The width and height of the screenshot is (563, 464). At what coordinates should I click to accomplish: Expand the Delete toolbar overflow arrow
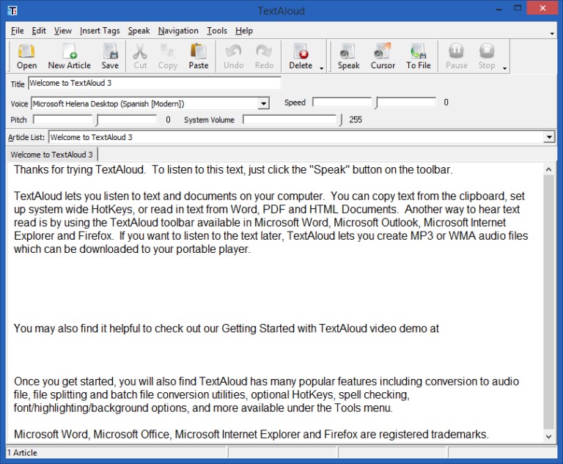321,68
